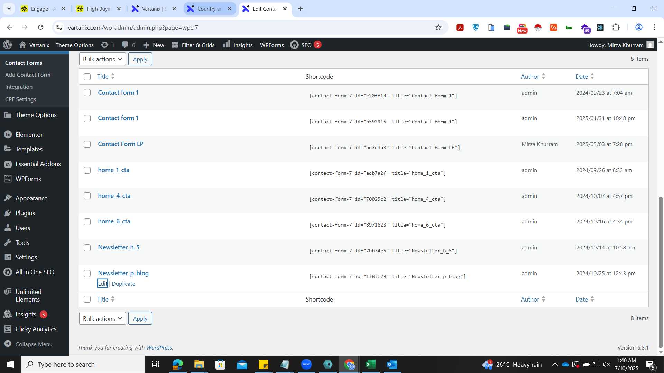Open Templates folder icon in sidebar
This screenshot has height=373, width=664.
pyautogui.click(x=8, y=149)
